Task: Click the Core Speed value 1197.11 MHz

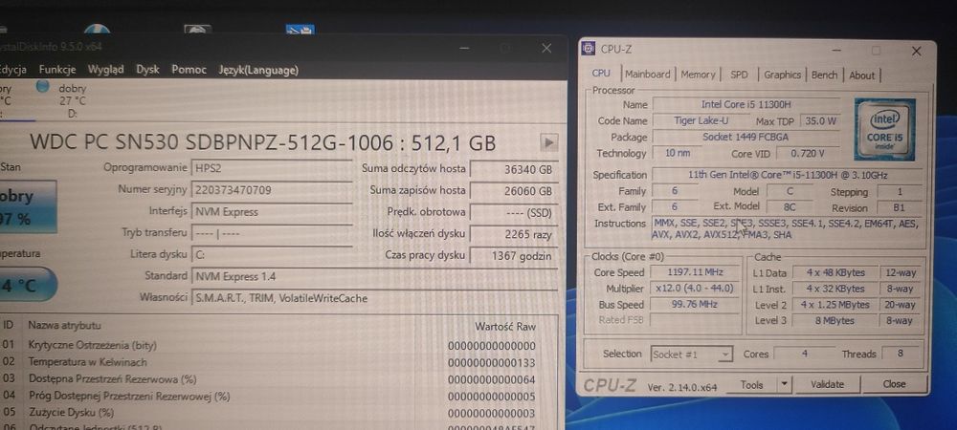Action: tap(695, 273)
